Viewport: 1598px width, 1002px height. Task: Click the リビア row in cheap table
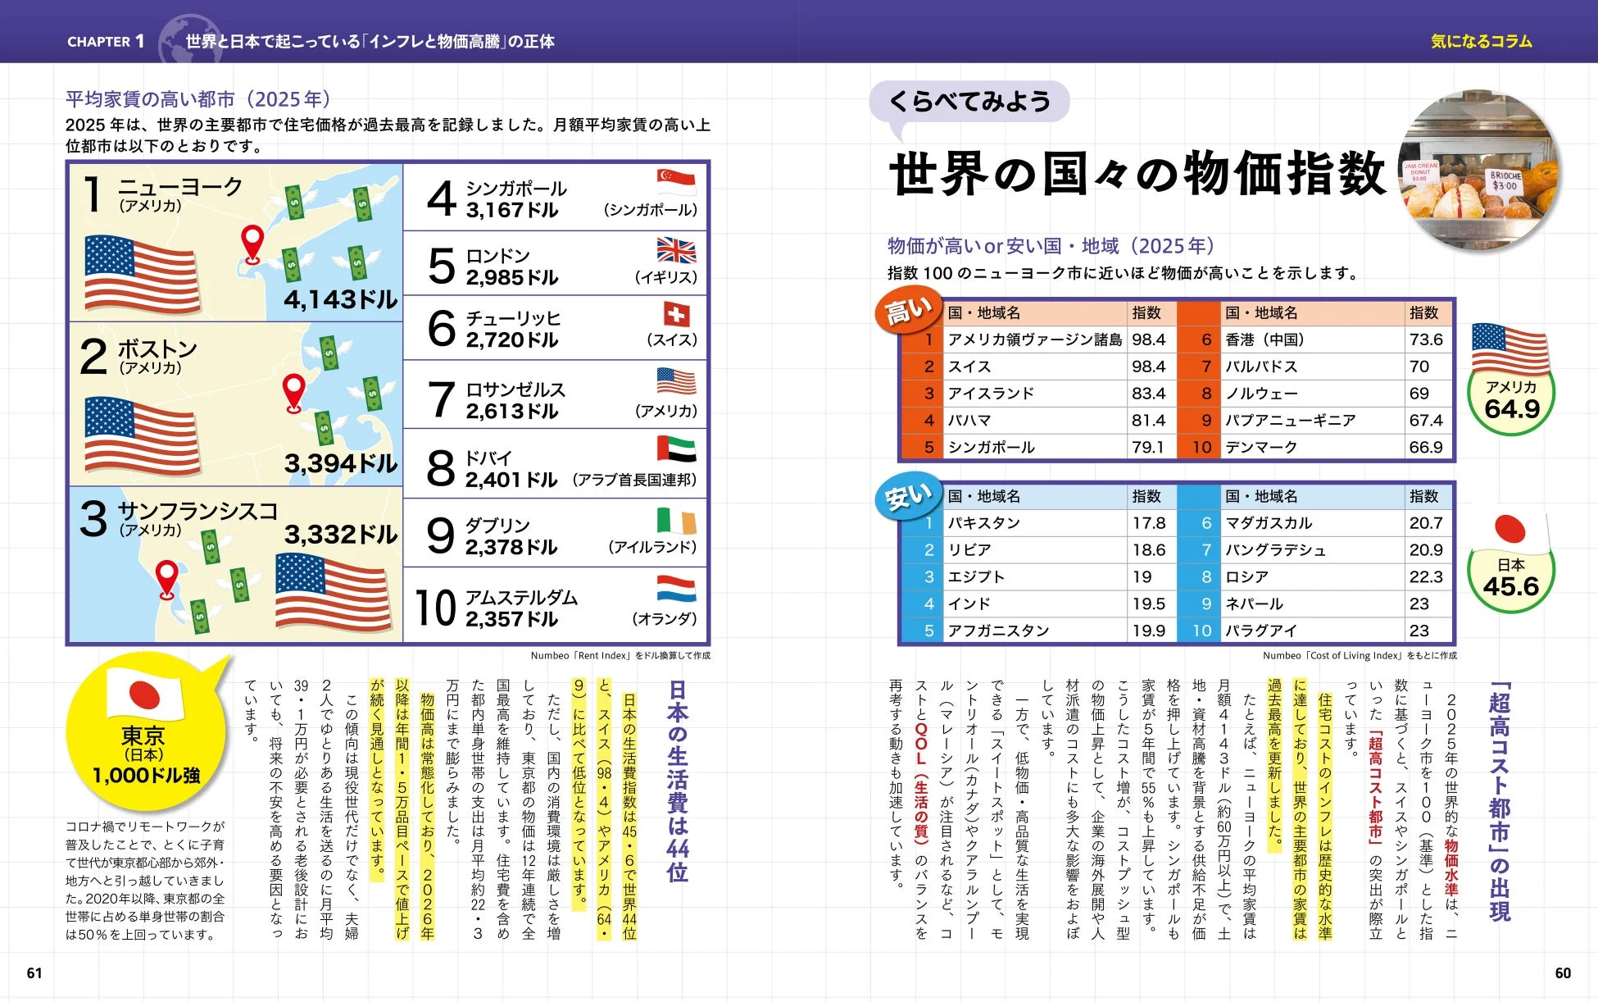(1039, 550)
